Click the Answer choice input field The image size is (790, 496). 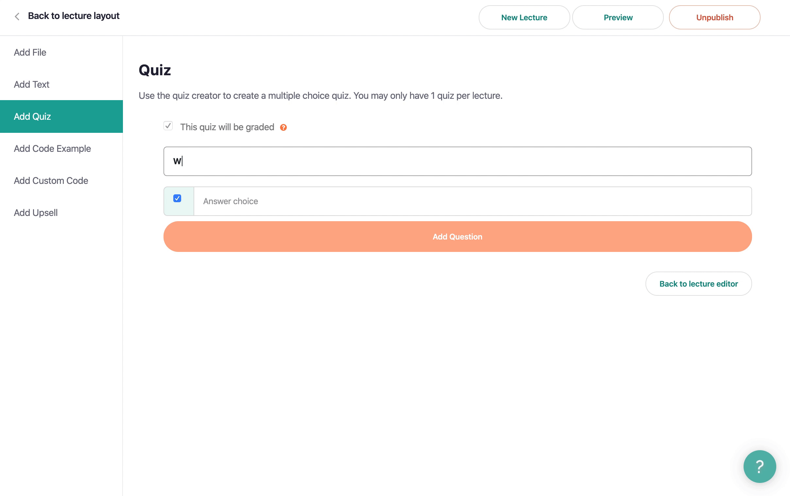(x=472, y=202)
